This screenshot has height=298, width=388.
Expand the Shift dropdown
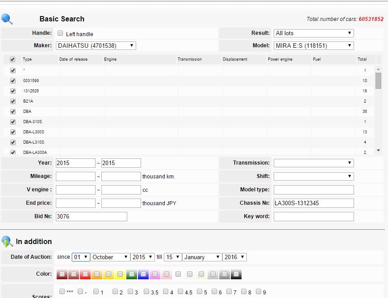313,176
